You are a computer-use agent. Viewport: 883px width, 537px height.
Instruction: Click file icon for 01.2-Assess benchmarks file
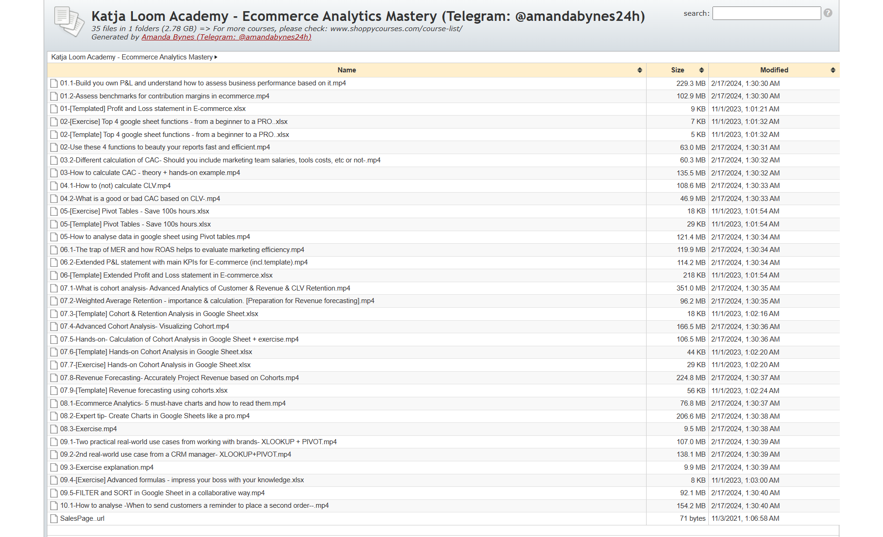point(54,96)
